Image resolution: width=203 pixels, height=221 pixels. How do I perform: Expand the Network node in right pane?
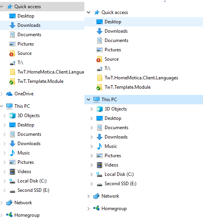(88, 196)
